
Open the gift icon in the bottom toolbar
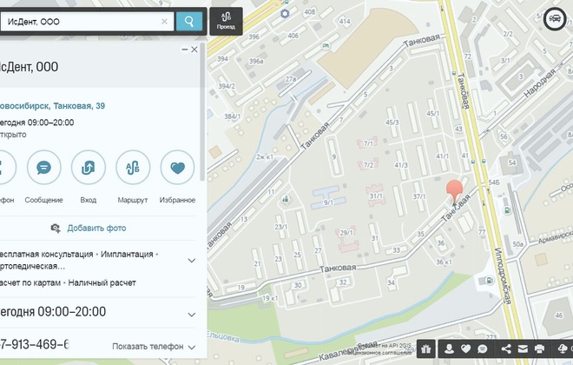click(425, 348)
